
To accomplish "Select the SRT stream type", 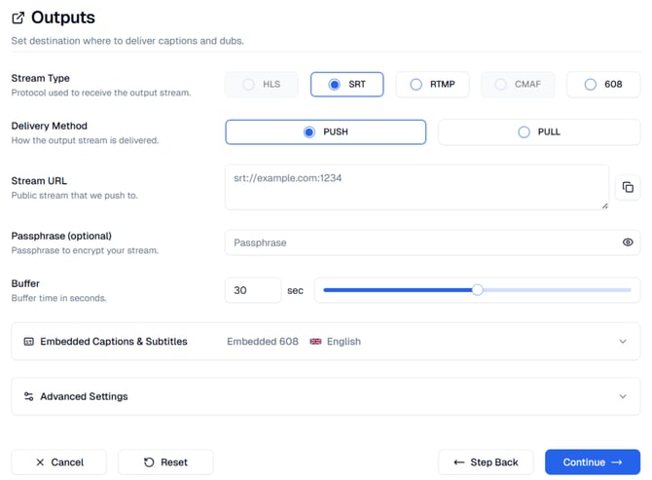I will click(347, 85).
